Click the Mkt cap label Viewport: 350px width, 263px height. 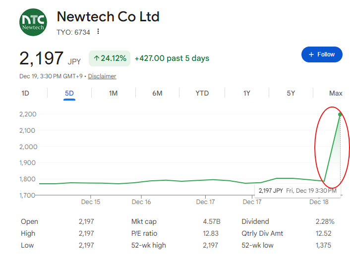[x=144, y=221]
